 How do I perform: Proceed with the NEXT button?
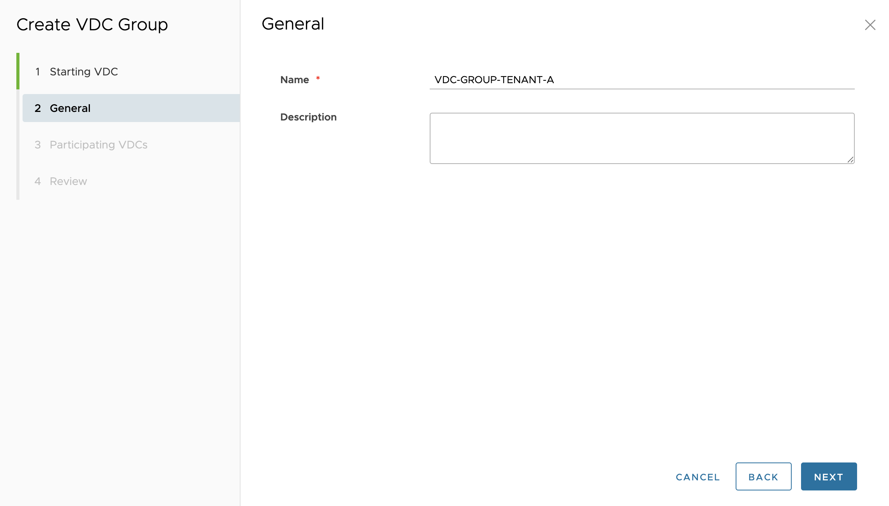click(x=829, y=476)
